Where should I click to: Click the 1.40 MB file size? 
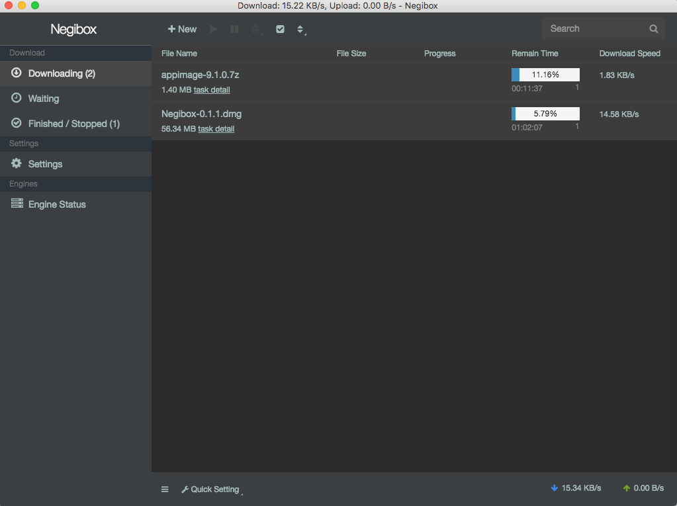click(176, 90)
